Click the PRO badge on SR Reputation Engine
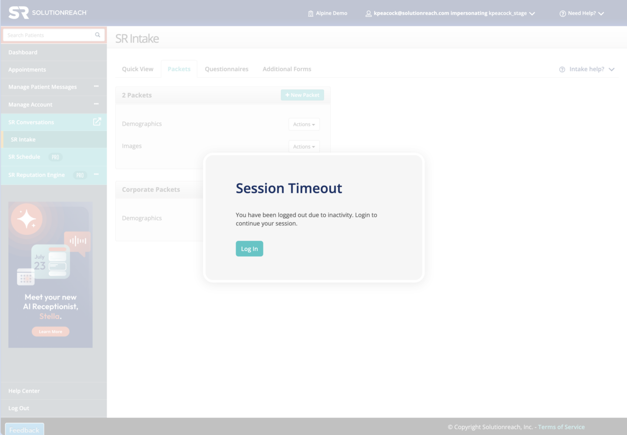627x435 pixels. click(80, 175)
